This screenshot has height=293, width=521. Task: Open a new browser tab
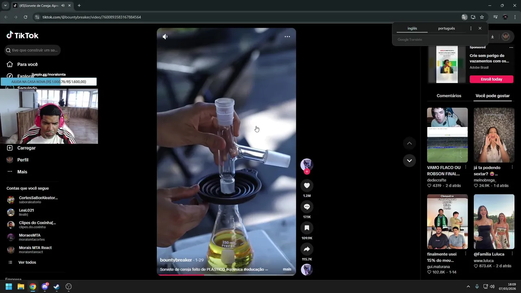79,6
